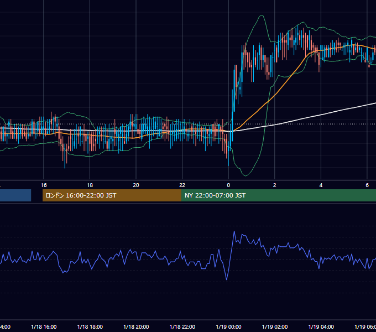The height and width of the screenshot is (332, 376).
Task: Click the oscillator lowest trough before midnight
Action: click(x=227, y=279)
